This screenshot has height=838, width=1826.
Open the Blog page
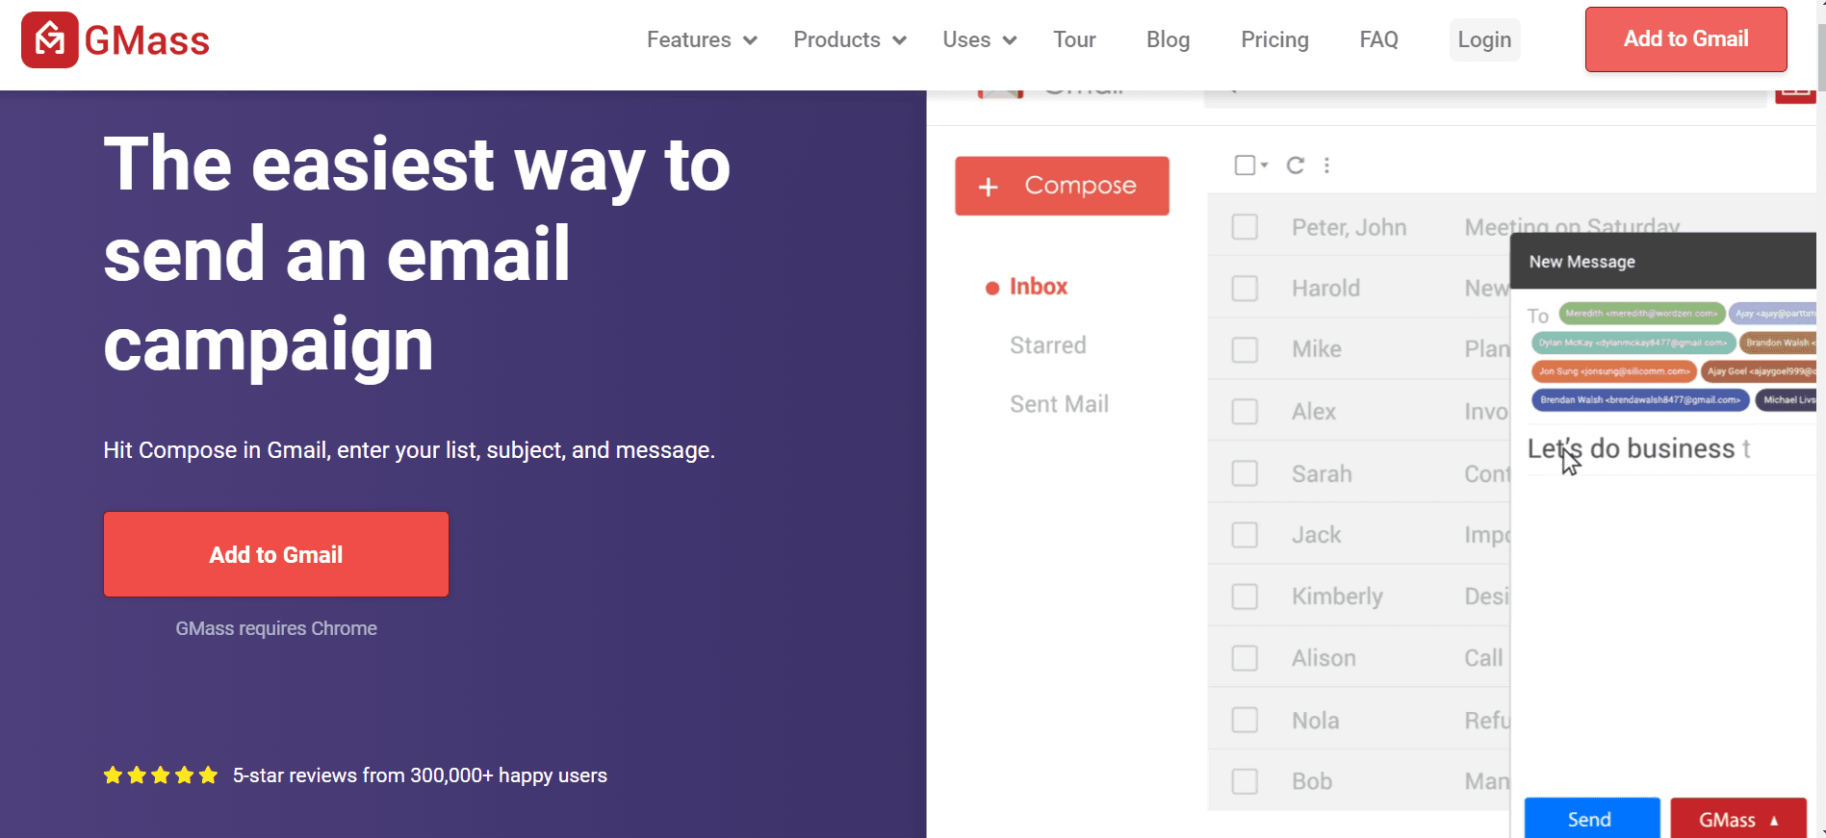click(1168, 39)
